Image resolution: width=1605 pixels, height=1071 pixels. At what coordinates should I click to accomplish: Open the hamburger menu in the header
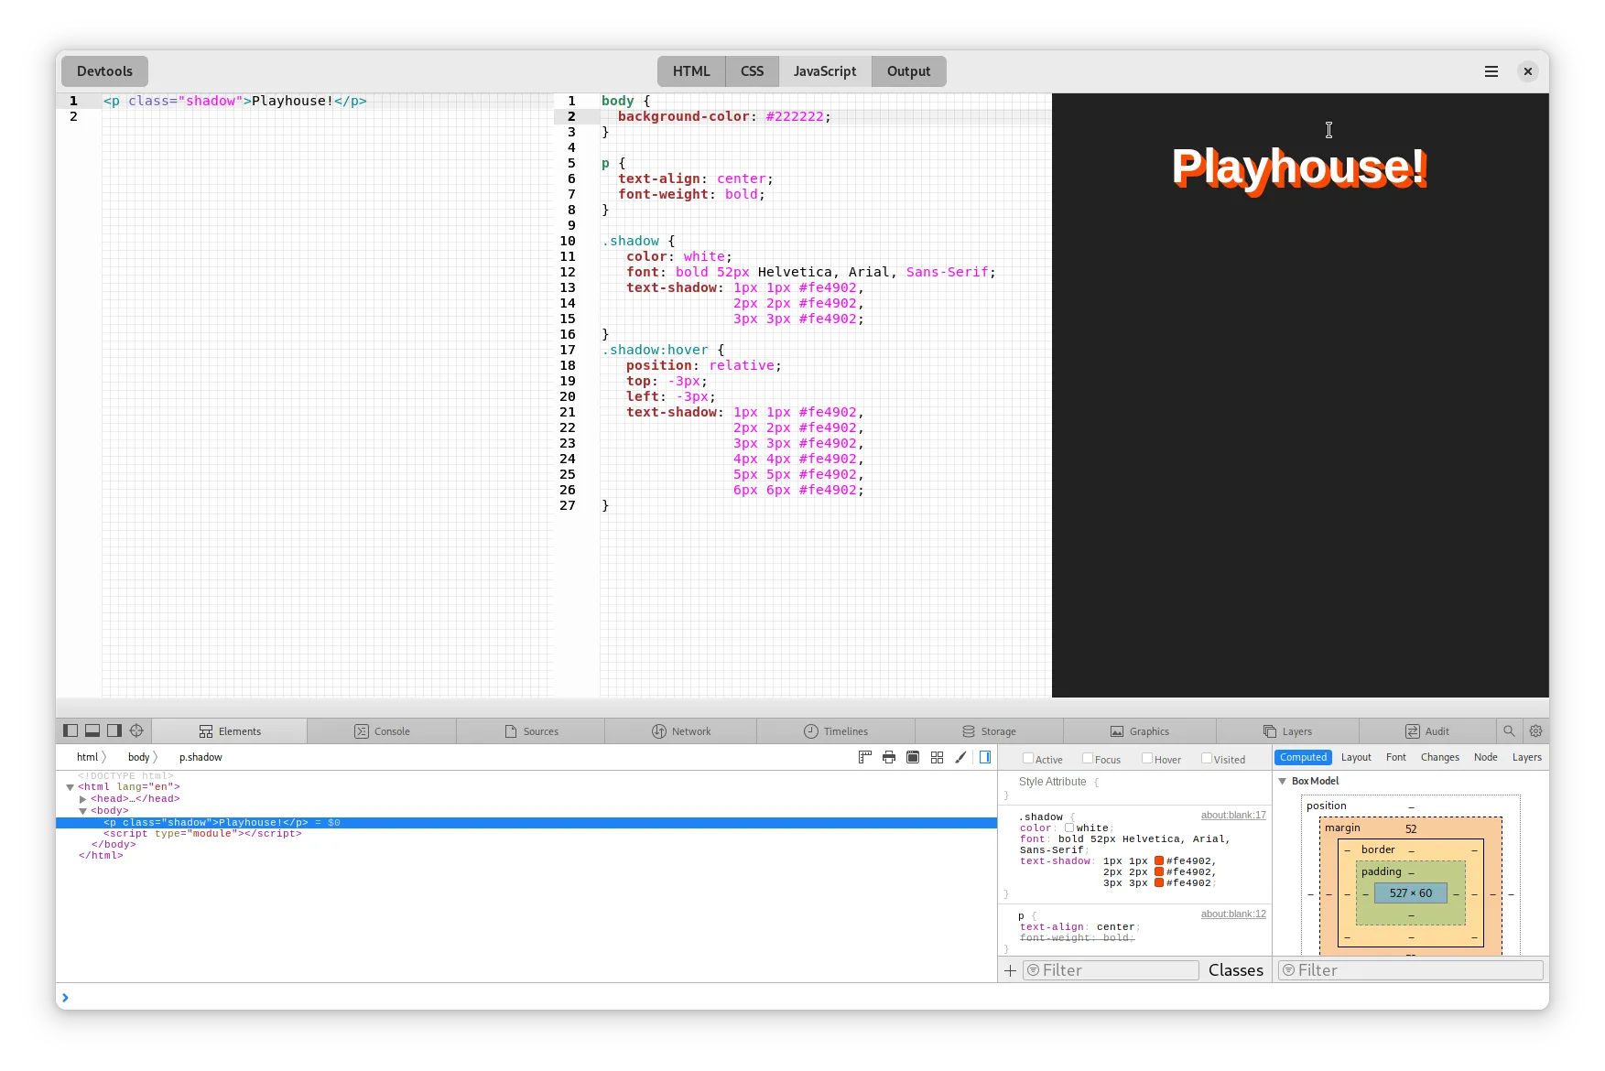1491,71
